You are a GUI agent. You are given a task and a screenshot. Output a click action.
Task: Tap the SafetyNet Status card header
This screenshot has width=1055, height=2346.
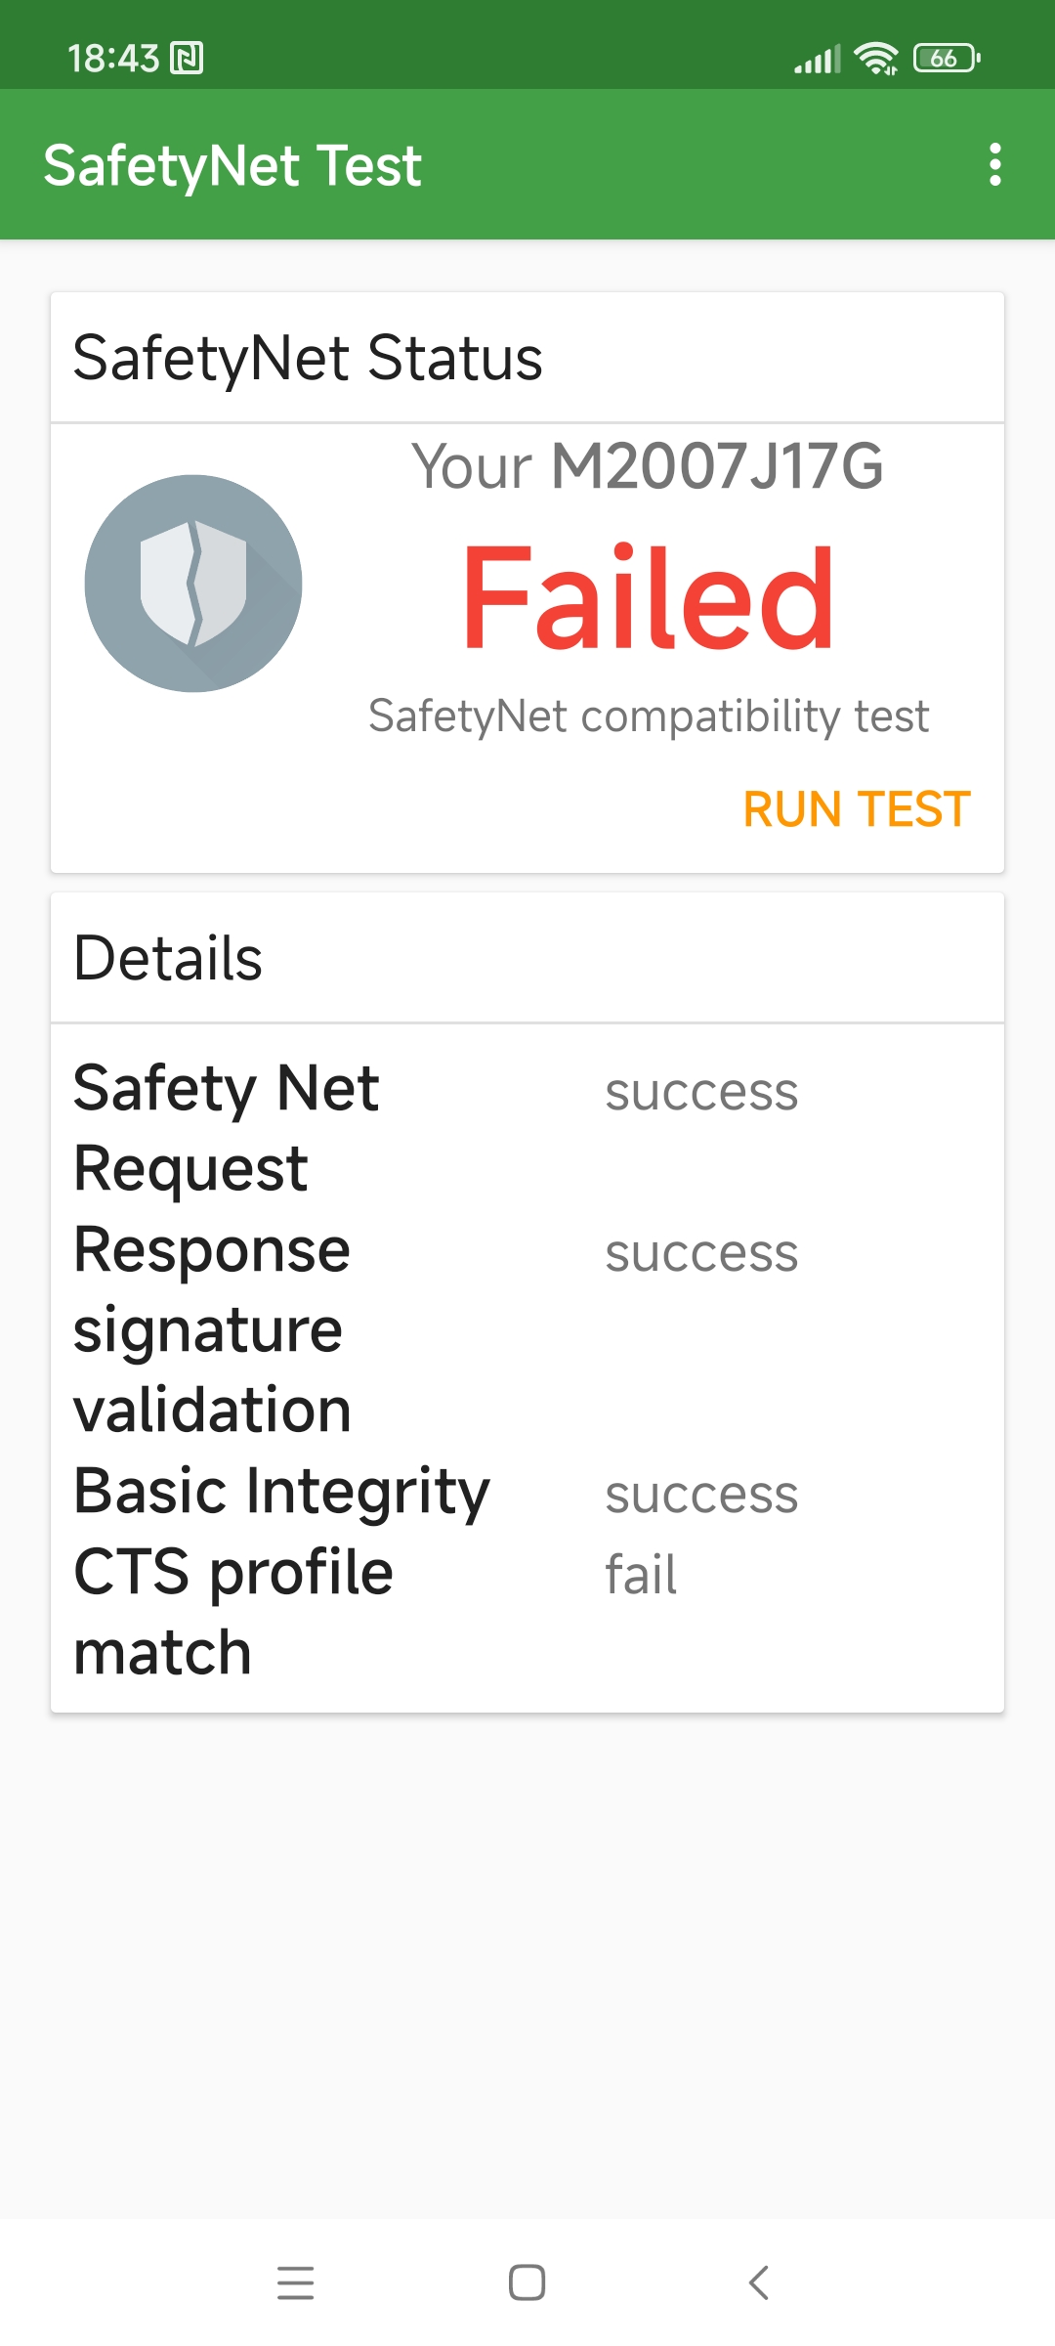coord(527,358)
